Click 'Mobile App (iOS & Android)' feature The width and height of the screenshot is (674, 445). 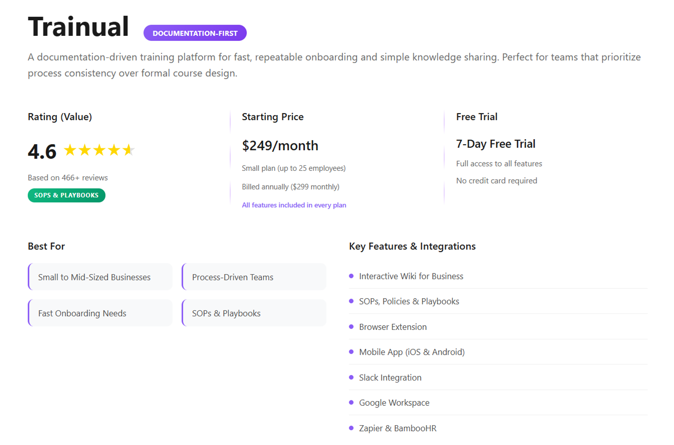(x=412, y=352)
